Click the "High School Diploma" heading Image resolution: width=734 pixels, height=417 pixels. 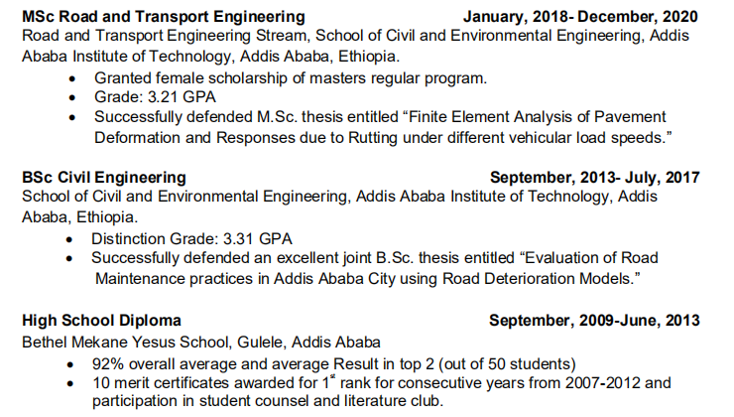(101, 321)
